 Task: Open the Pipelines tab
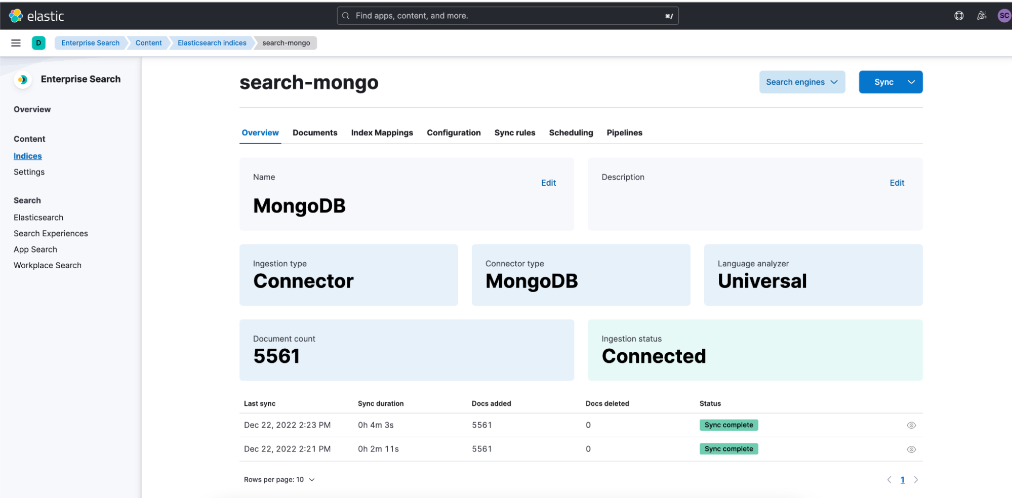click(x=625, y=133)
